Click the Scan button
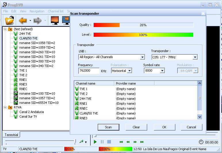The height and width of the screenshot is (153, 222). (x=108, y=127)
